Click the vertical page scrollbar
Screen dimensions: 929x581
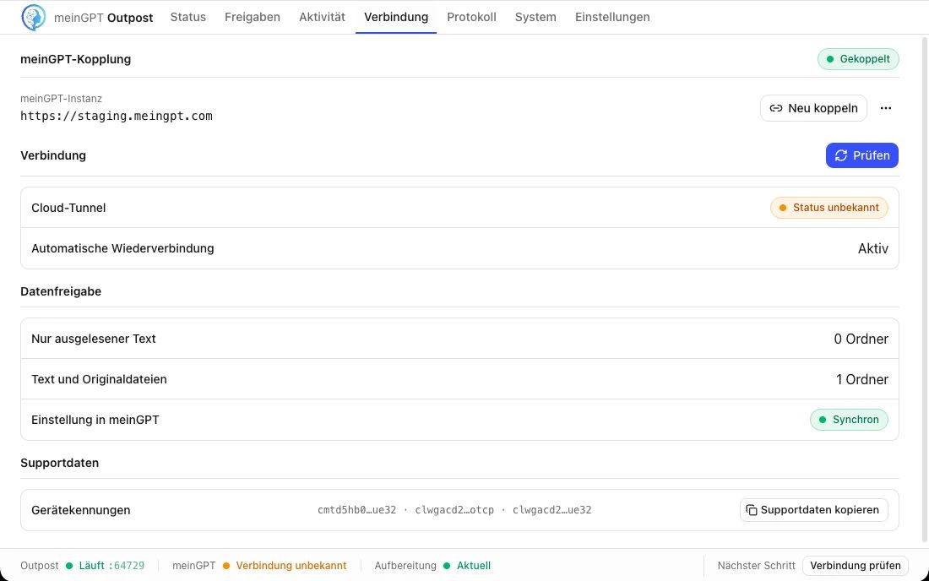click(924, 290)
